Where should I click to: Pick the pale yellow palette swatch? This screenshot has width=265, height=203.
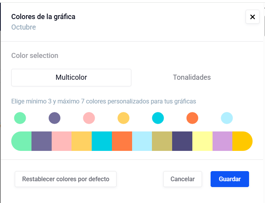(202, 141)
